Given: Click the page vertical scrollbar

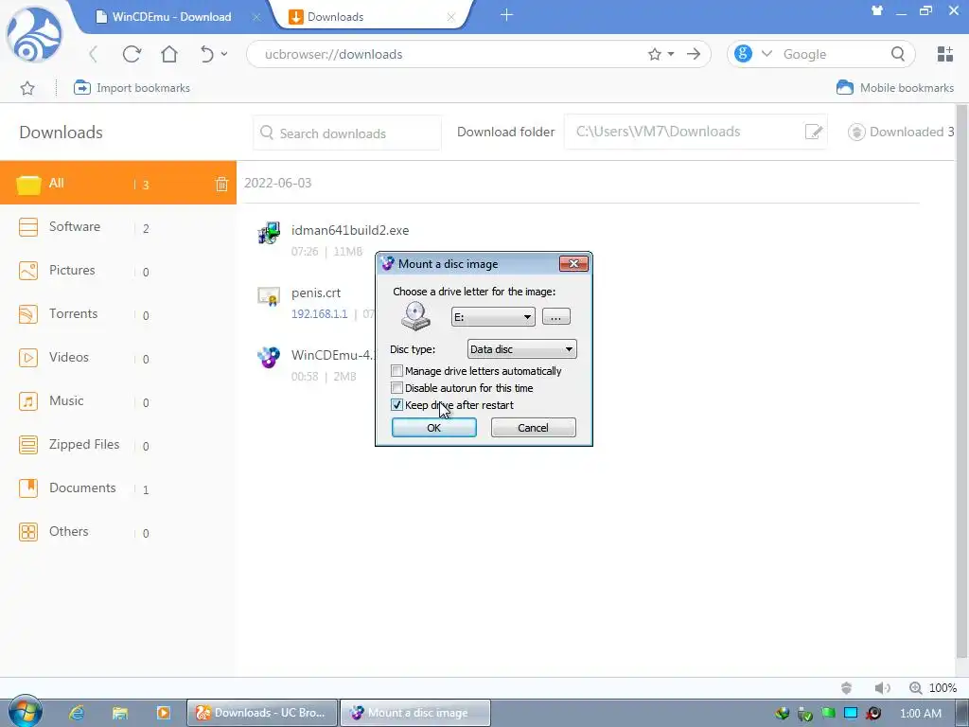Looking at the screenshot, I should [961, 381].
